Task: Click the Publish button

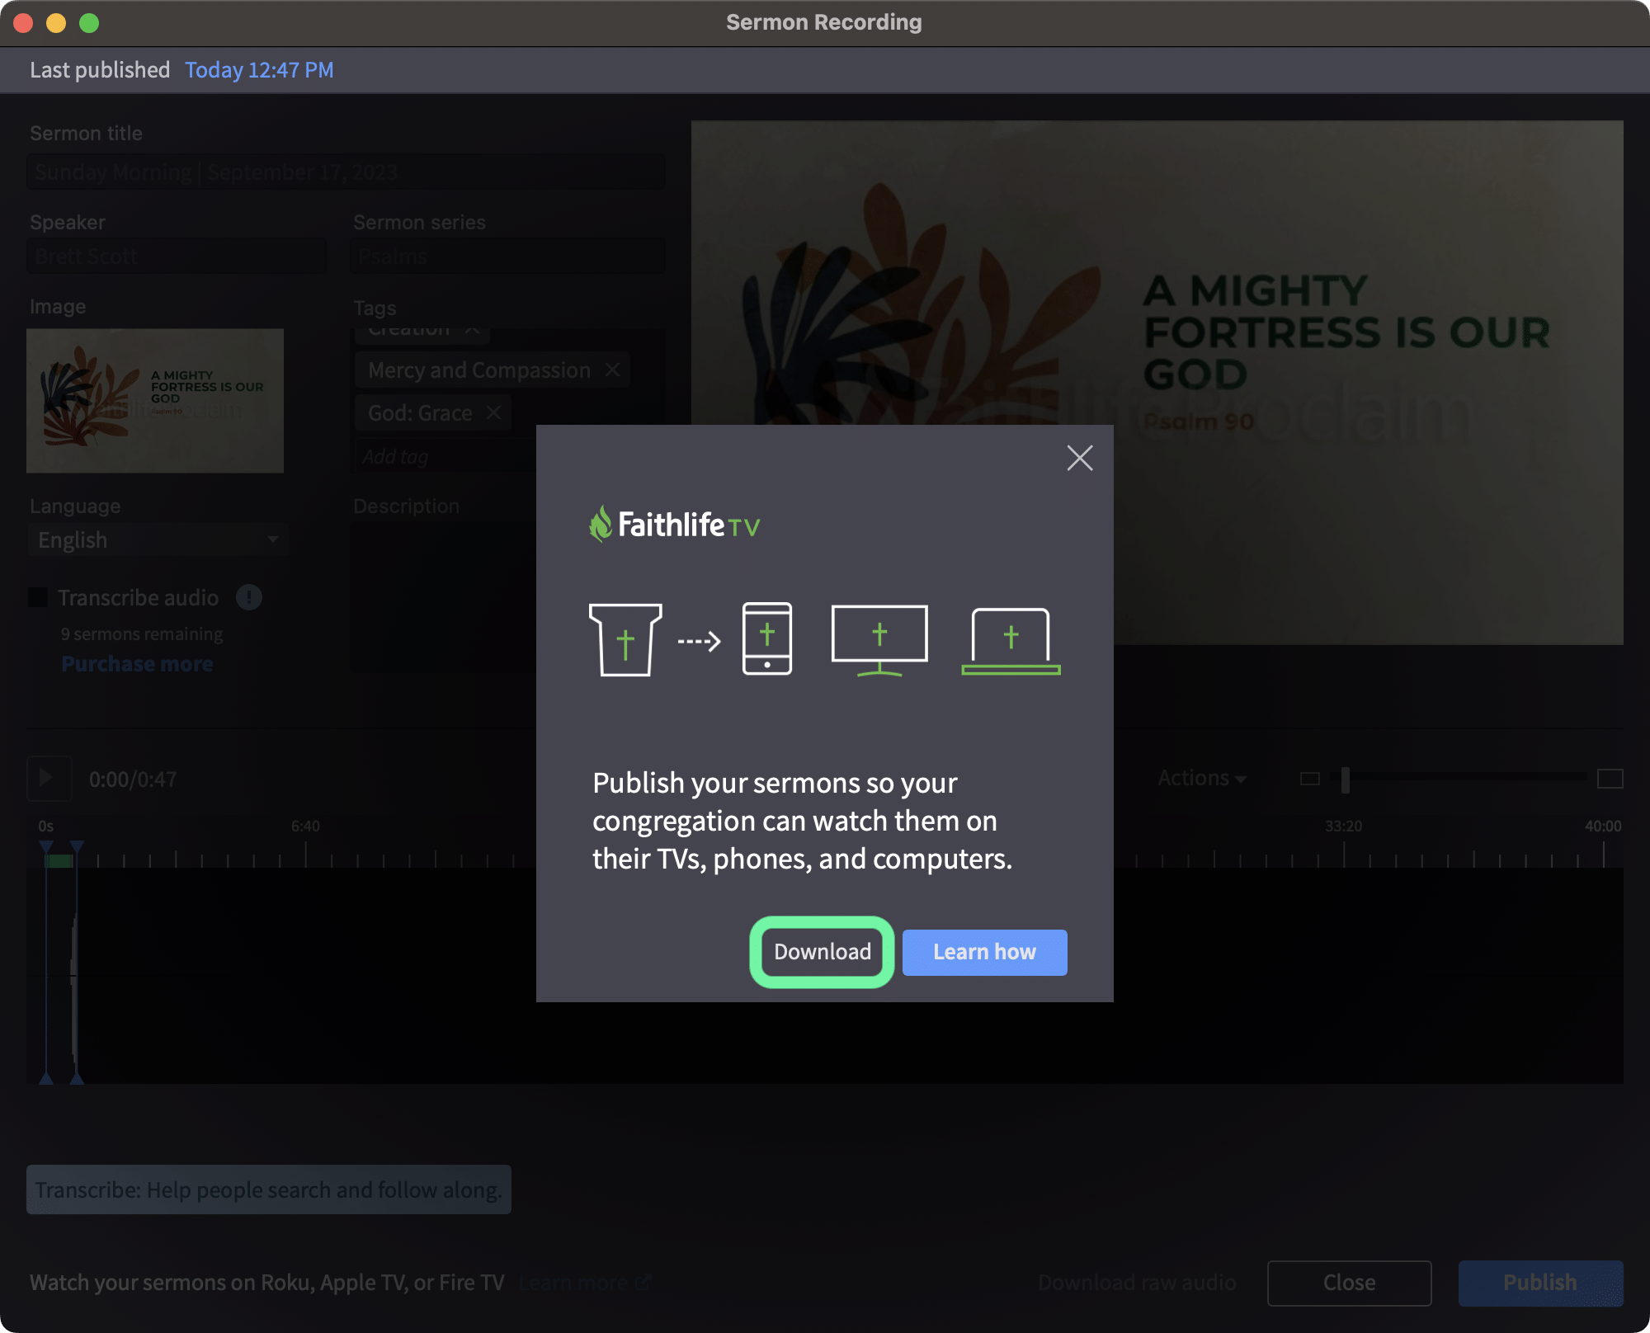Action: pyautogui.click(x=1540, y=1283)
